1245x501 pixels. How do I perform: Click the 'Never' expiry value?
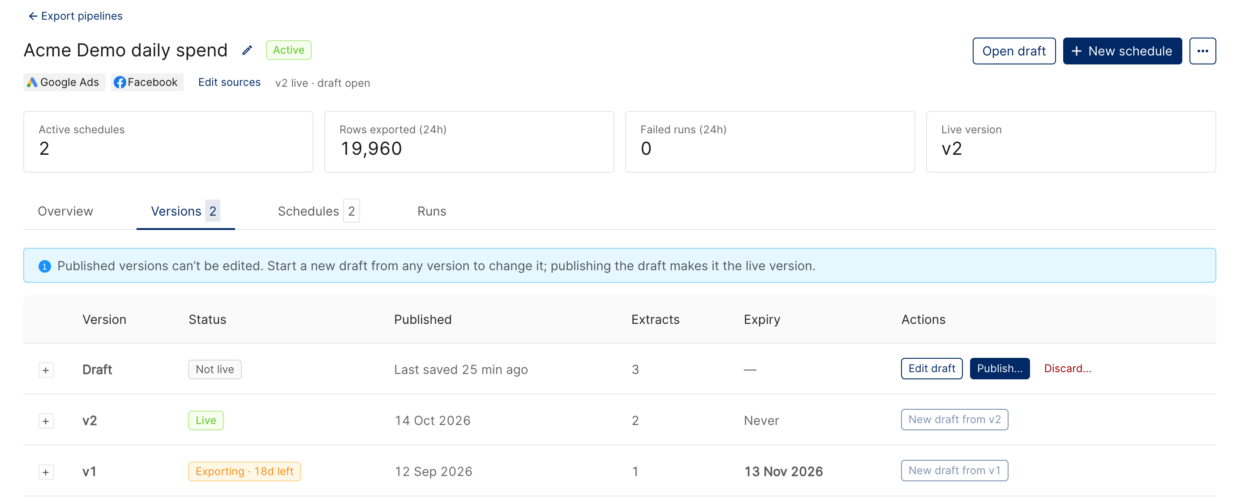coord(761,420)
